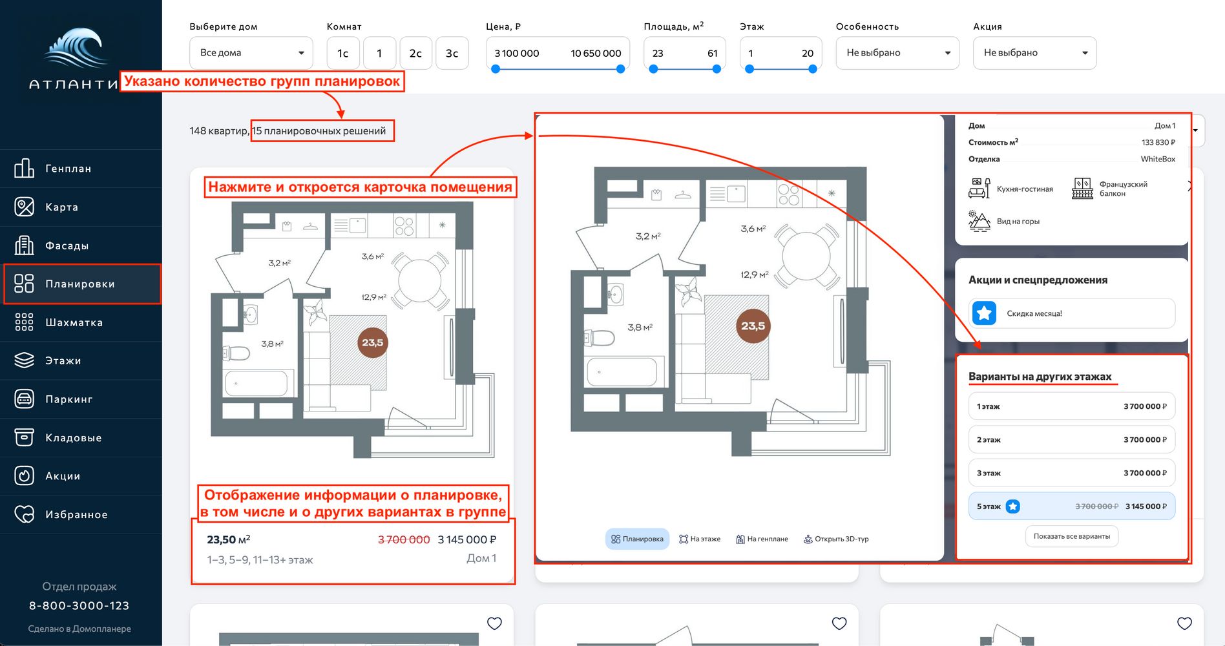Viewport: 1225px width, 646px height.
Task: Click the 133 830 ₽ price per meter
Action: tap(1158, 142)
